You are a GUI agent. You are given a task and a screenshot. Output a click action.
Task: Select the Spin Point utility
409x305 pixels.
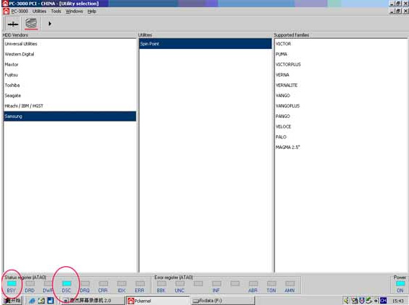pos(205,44)
